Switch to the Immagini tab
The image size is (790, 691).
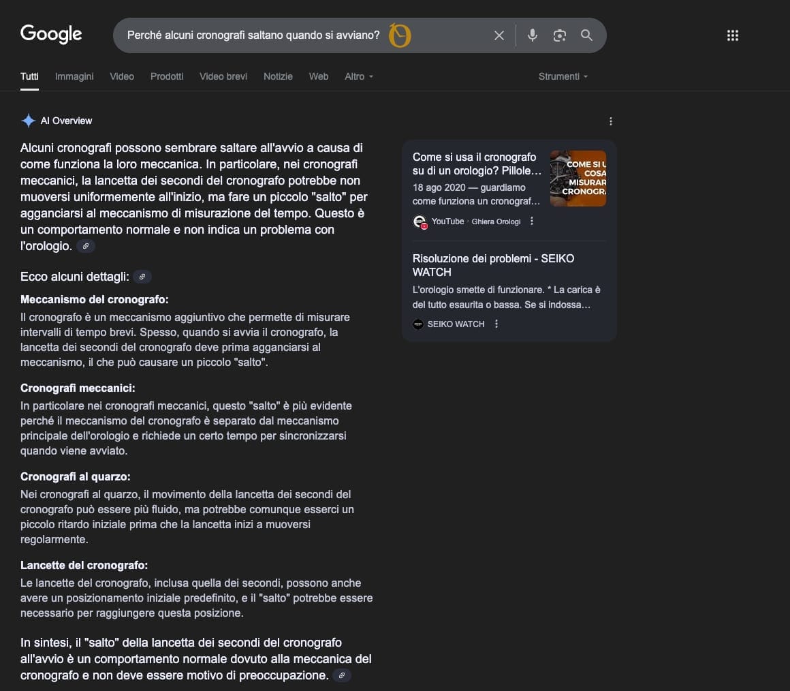[x=74, y=76]
